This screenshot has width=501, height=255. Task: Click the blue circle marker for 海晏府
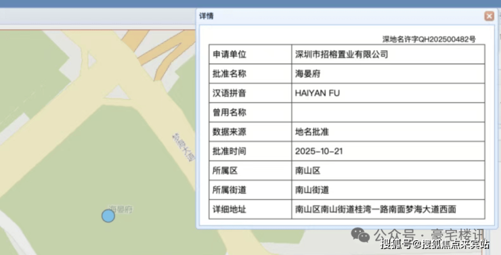coord(108,216)
